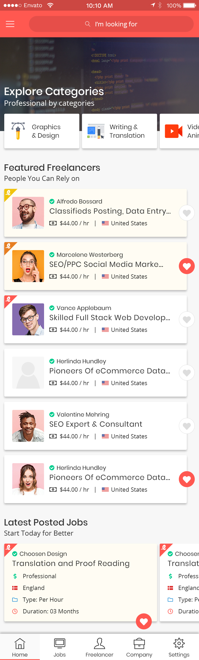
Task: Open the hamburger menu
Action: [10, 24]
